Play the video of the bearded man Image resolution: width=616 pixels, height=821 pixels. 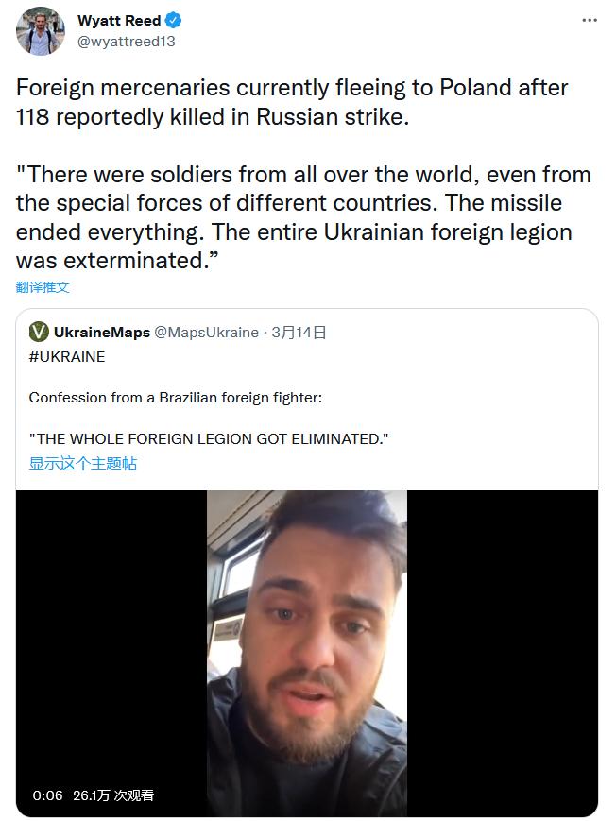pos(307,652)
